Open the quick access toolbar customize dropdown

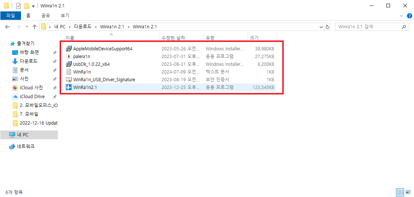pyautogui.click(x=33, y=6)
